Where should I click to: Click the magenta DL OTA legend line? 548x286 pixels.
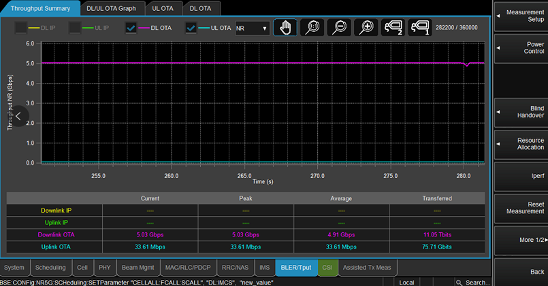143,28
